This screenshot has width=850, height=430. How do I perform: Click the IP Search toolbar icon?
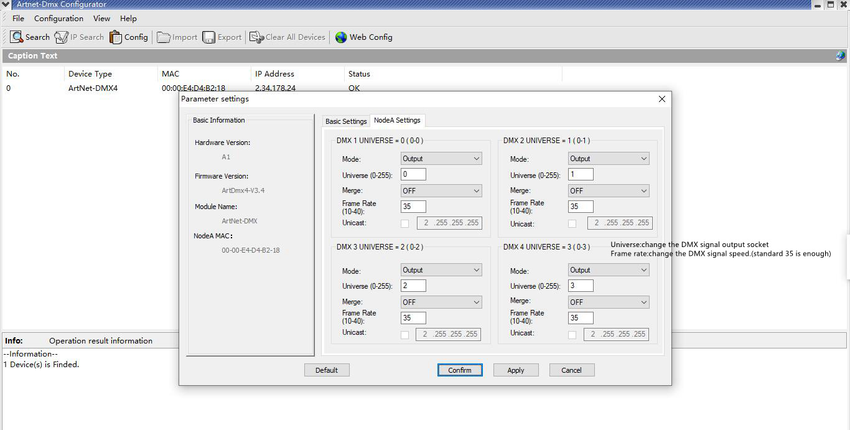point(79,37)
